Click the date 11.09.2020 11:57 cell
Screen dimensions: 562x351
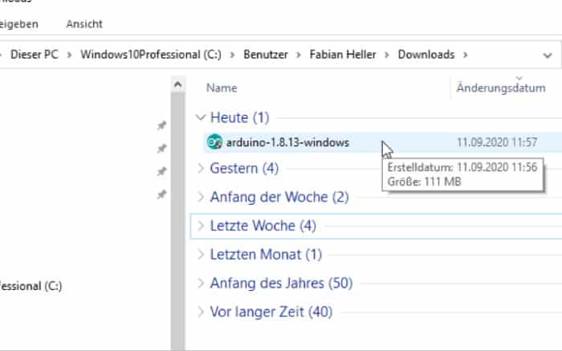coord(496,142)
